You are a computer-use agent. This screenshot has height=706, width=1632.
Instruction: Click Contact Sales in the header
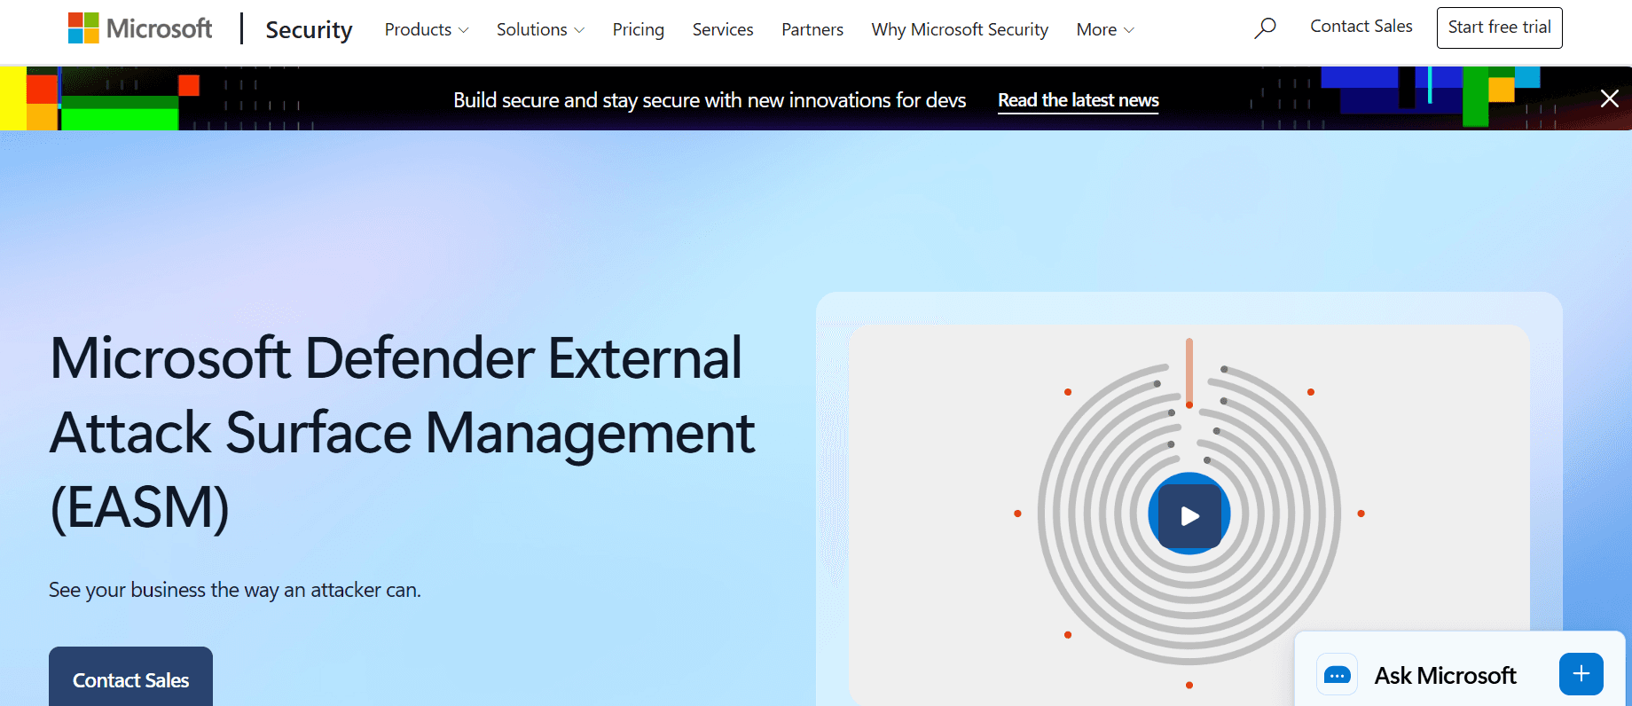(1361, 27)
